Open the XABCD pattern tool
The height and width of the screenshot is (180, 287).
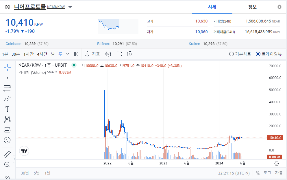coord(7,119)
